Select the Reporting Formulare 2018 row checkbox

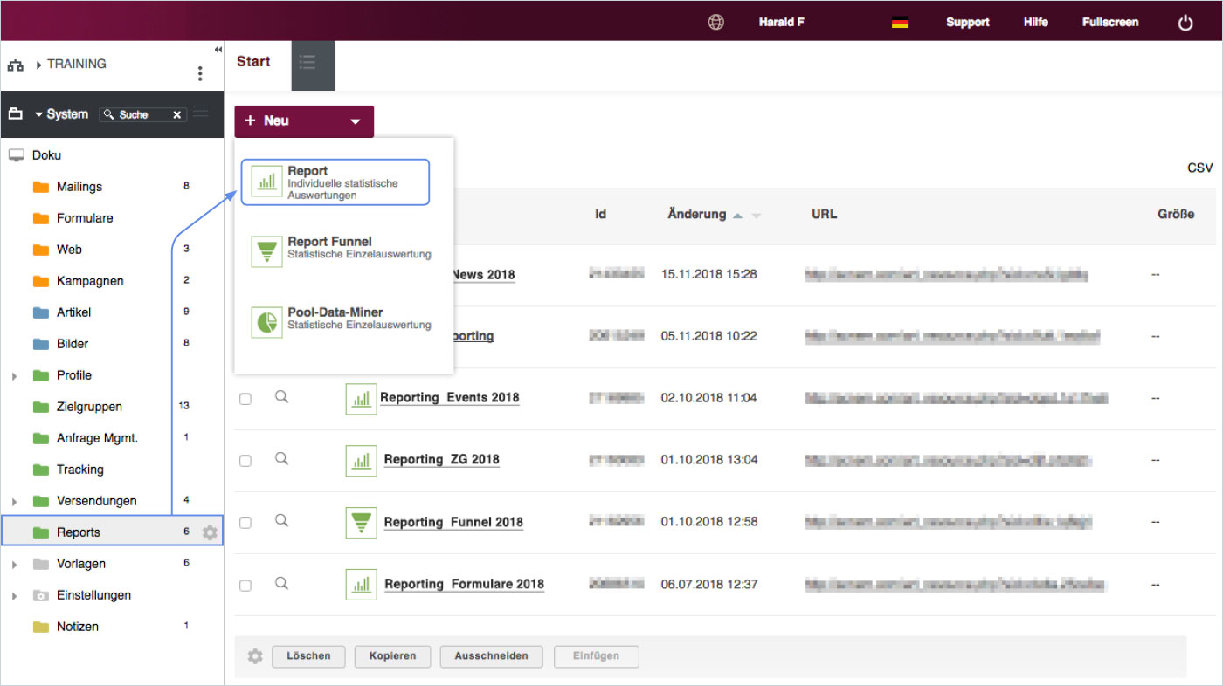(x=245, y=586)
